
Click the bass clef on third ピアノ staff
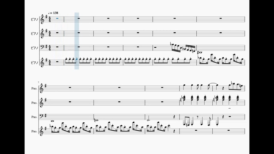(x=42, y=47)
